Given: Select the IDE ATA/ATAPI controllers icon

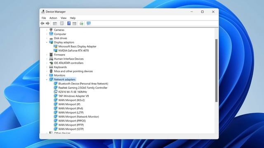Looking at the screenshot, I should 51,63.
